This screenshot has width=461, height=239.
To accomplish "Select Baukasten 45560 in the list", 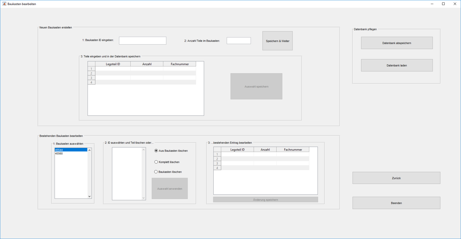I will (59, 154).
